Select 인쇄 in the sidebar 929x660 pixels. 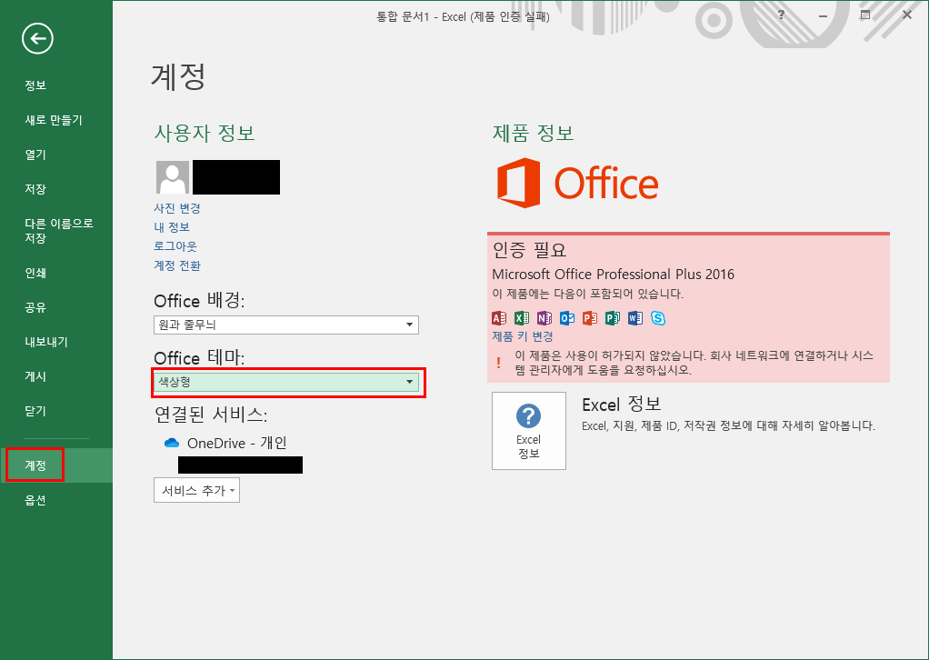point(35,273)
